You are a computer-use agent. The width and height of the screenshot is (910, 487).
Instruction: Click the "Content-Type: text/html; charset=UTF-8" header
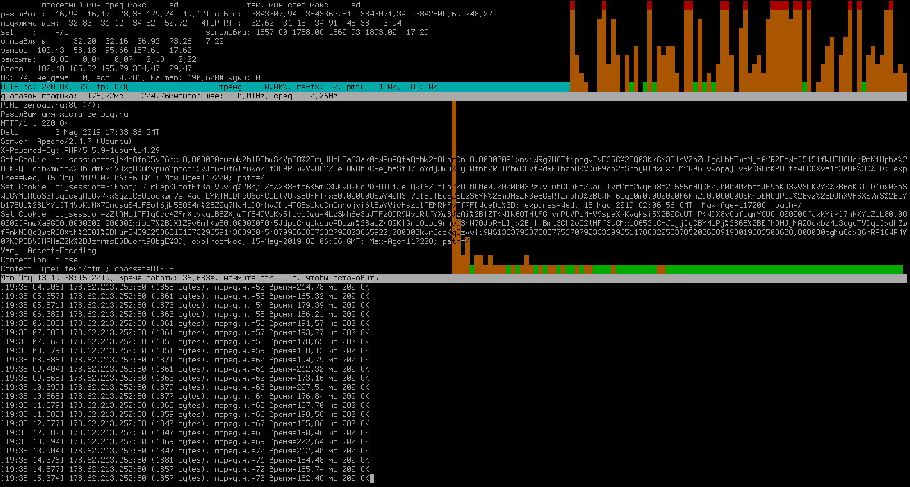pos(87,269)
